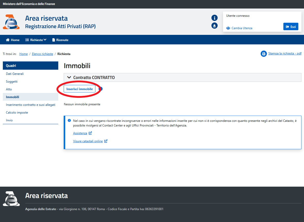This screenshot has height=222, width=304.
Task: Click the Agenzia delle Entrate header logo
Action: click(x=11, y=22)
